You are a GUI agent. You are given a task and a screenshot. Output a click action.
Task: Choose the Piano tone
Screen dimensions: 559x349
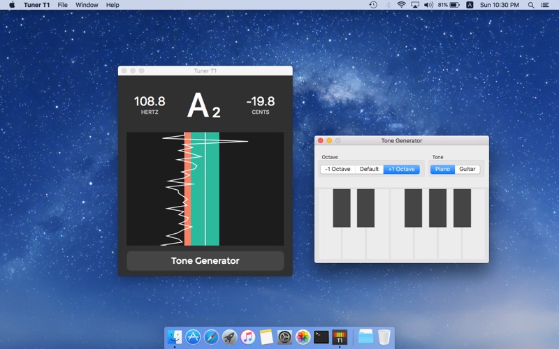tap(442, 169)
